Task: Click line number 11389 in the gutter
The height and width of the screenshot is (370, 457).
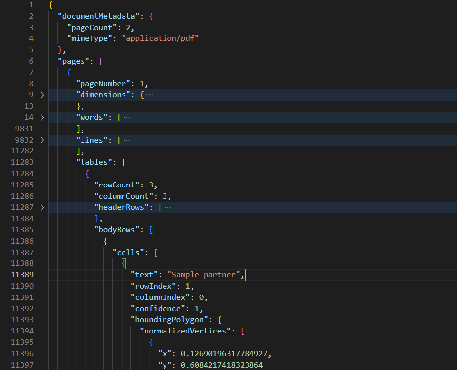Action: pyautogui.click(x=22, y=274)
